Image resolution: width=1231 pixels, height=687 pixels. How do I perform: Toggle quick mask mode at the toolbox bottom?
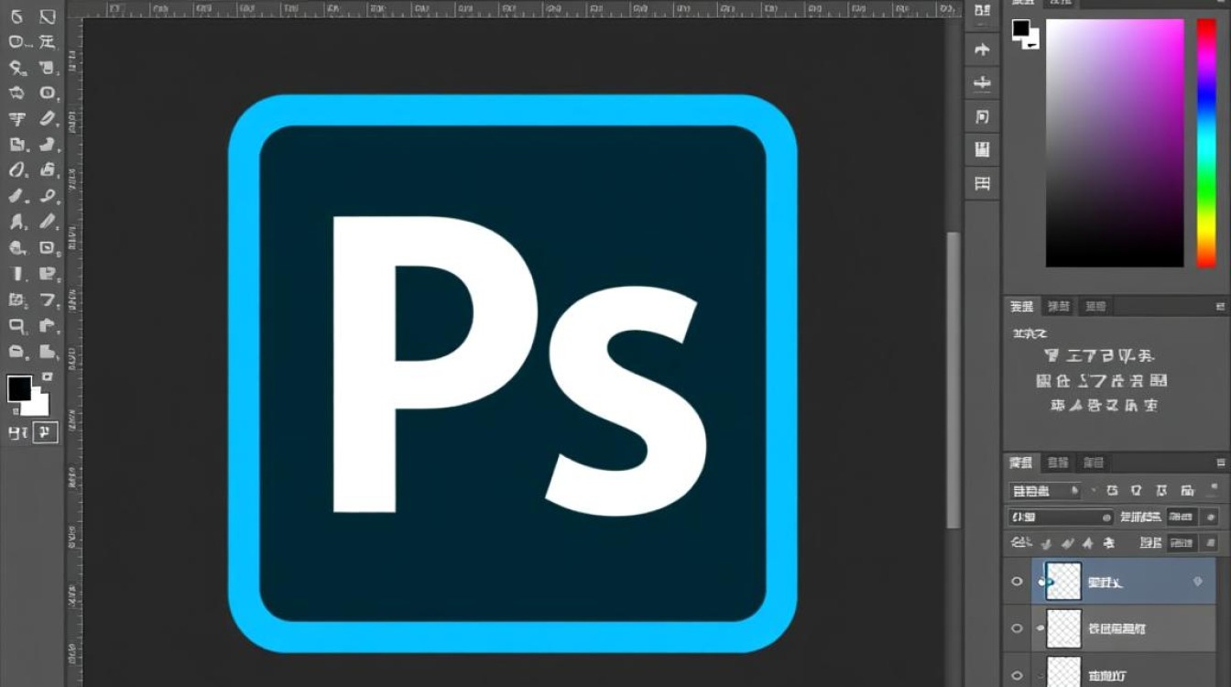(18, 432)
